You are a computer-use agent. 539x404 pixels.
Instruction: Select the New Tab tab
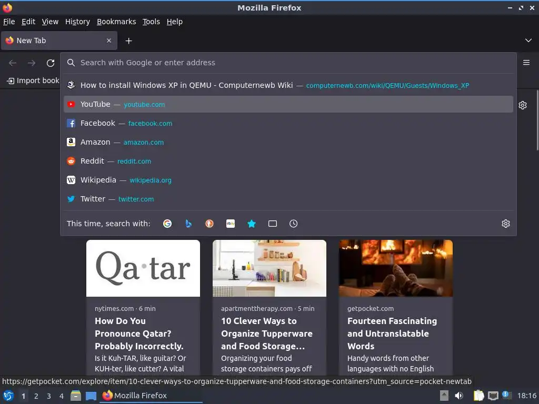[x=59, y=41]
